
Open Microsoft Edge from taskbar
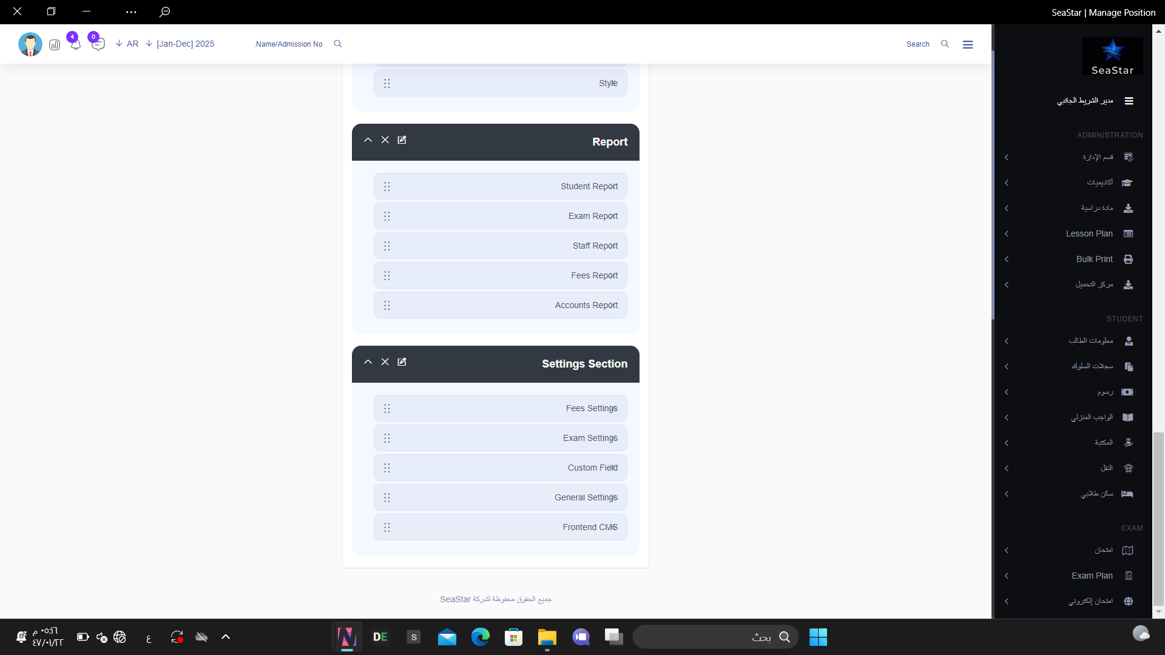(481, 637)
